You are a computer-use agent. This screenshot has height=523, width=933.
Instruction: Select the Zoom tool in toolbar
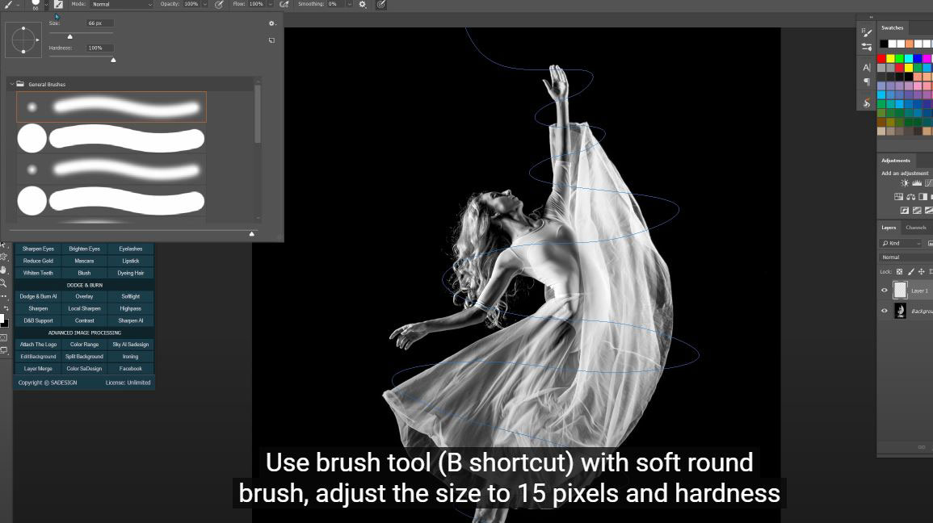click(x=4, y=283)
